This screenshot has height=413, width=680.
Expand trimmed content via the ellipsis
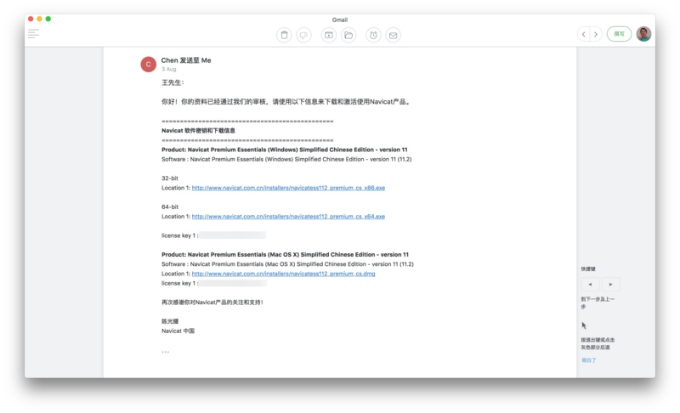tap(165, 352)
